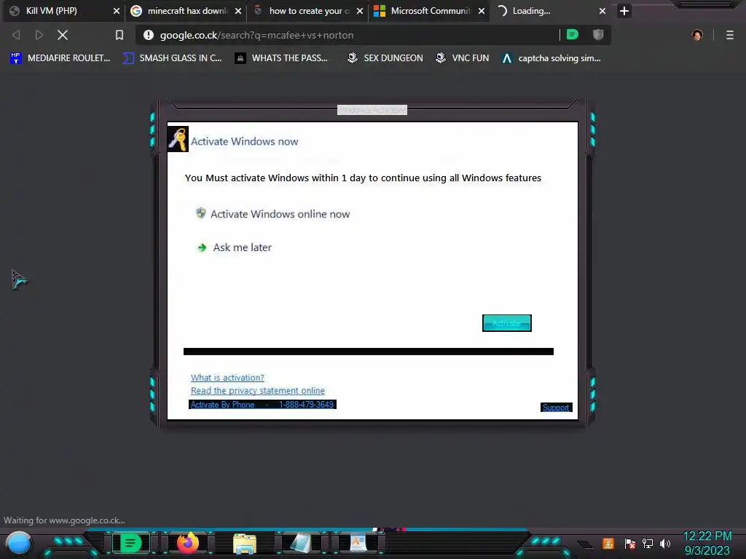The width and height of the screenshot is (746, 559).
Task: Open the user profile avatar
Action: pyautogui.click(x=697, y=35)
